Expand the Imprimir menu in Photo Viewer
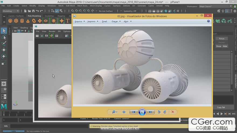Viewport: 237px width, 133px height. (93, 21)
